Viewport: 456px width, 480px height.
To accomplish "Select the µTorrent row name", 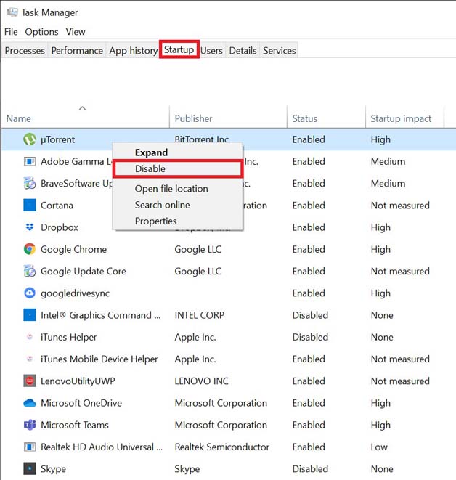I will tap(57, 140).
